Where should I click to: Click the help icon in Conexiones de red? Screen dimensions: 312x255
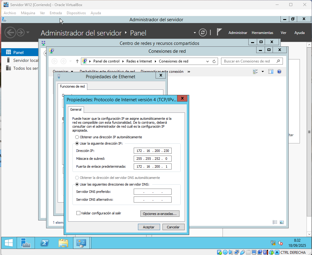pyautogui.click(x=279, y=72)
